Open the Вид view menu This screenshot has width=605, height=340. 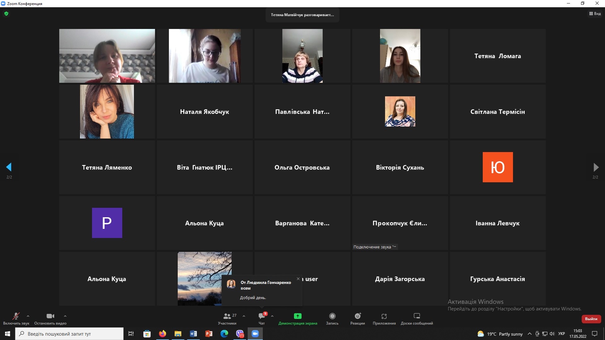(595, 14)
